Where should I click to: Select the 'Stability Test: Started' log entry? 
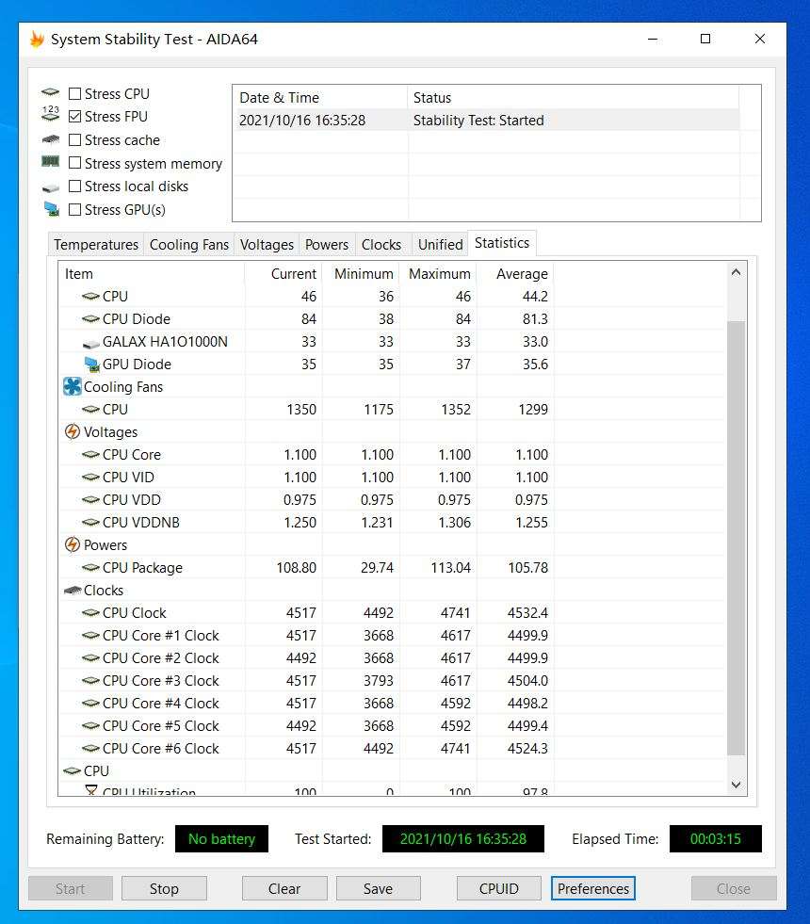click(x=487, y=121)
